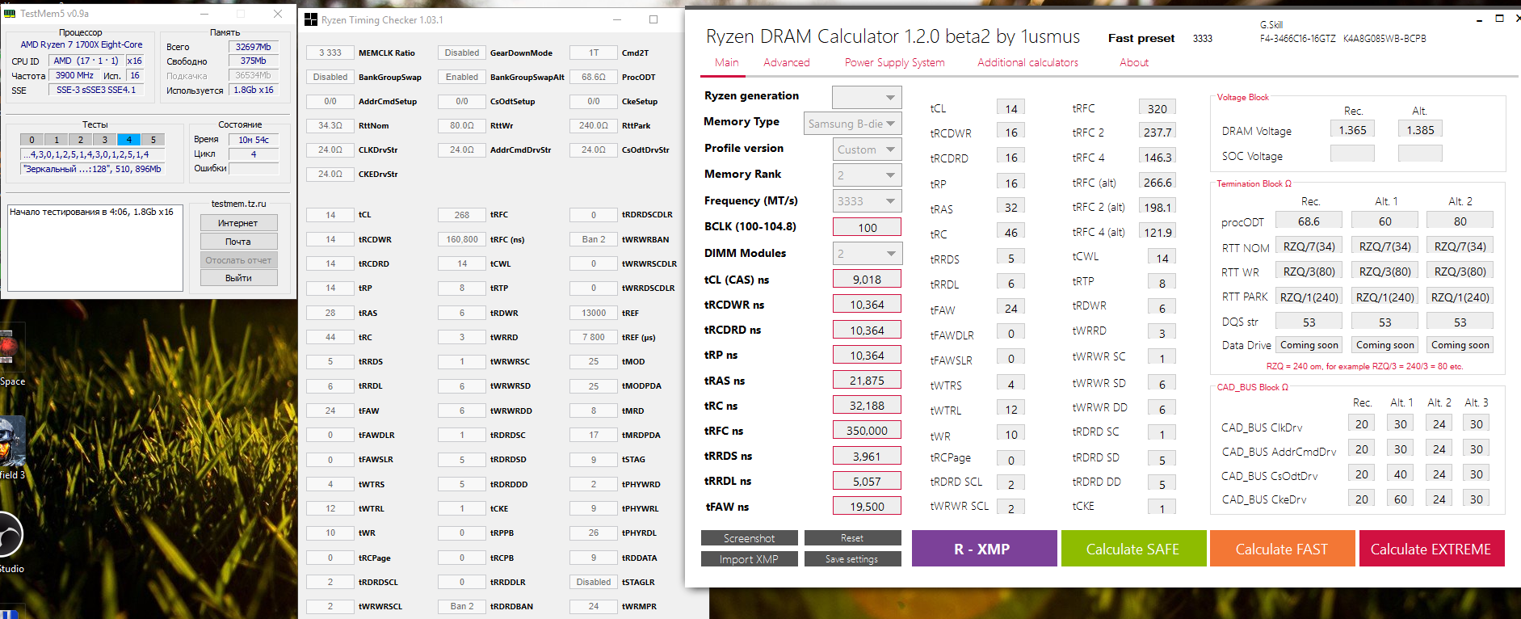
Task: Click the Почта button in TestMem5
Action: (x=238, y=242)
